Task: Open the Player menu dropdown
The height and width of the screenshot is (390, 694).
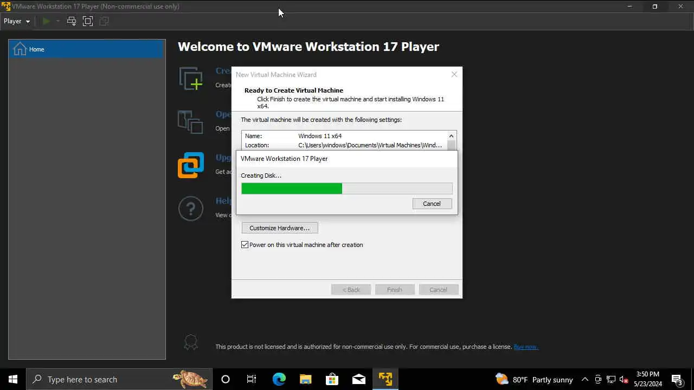Action: (x=17, y=21)
